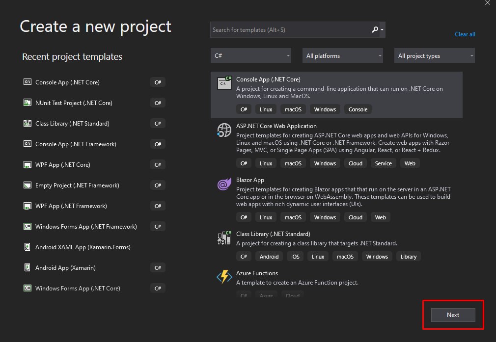Select the Blazor App template title
The image size is (496, 342).
250,180
